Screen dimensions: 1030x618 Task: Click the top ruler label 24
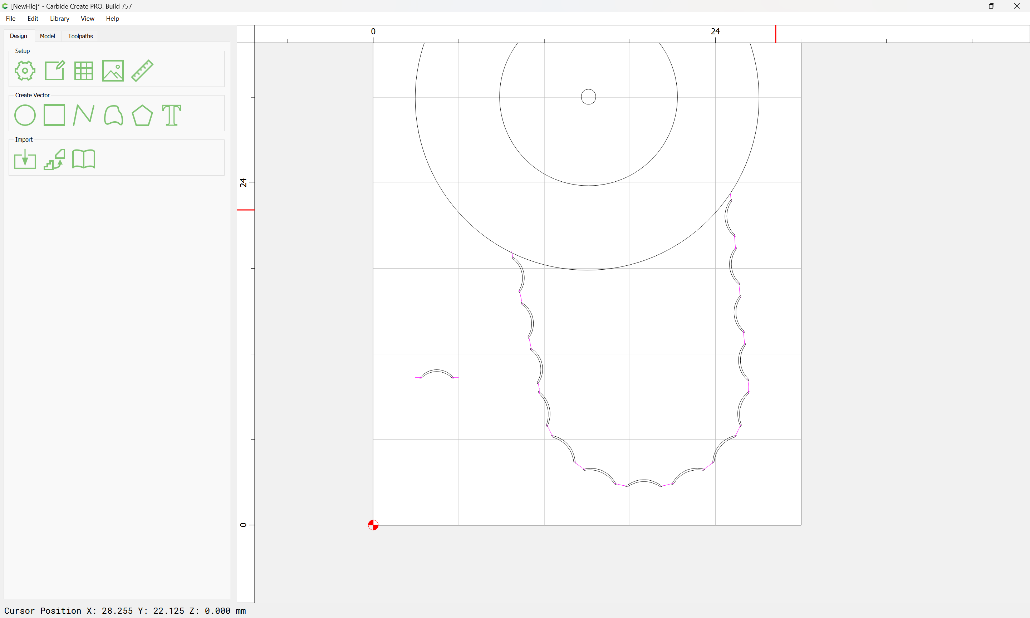[x=715, y=31]
